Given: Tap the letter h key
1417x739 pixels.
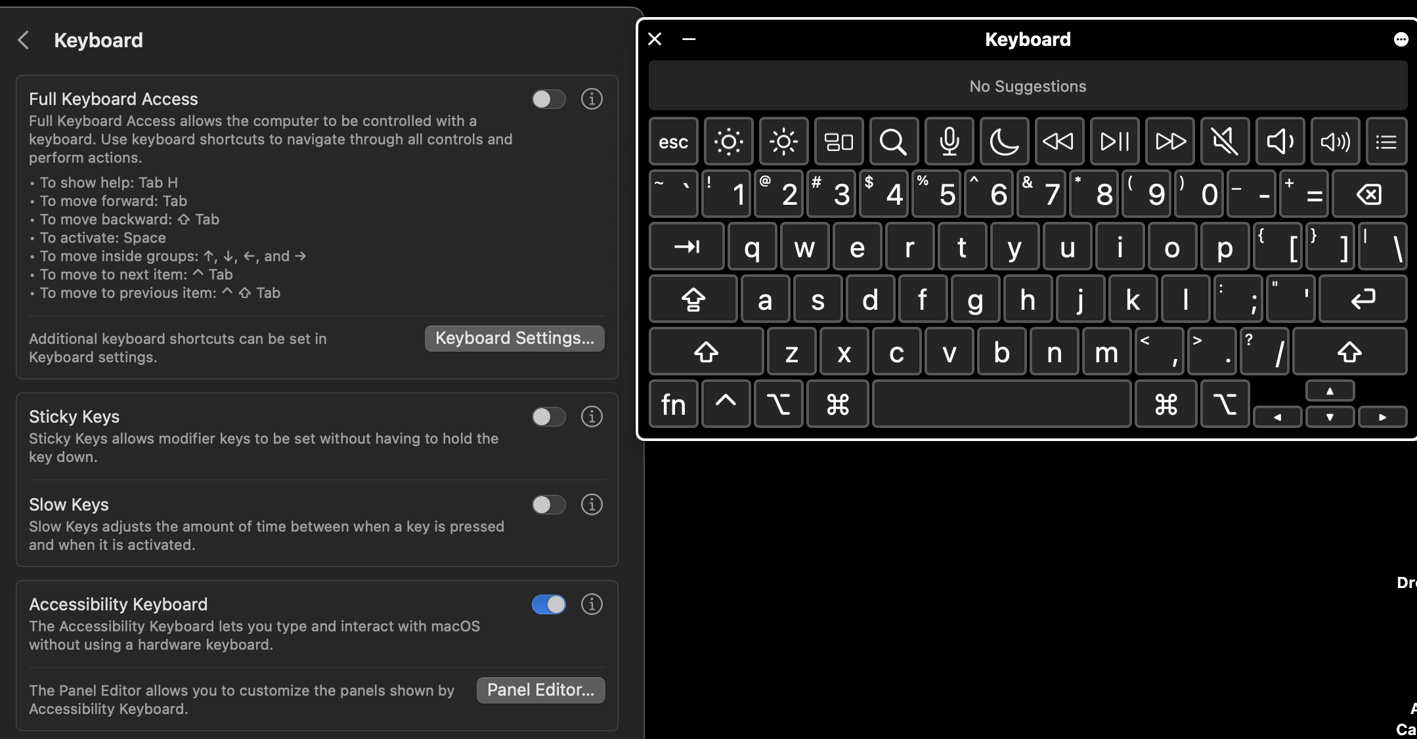Looking at the screenshot, I should pos(1028,299).
